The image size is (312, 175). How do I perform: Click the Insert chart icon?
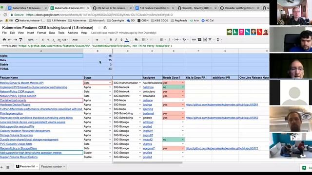(x=205, y=40)
